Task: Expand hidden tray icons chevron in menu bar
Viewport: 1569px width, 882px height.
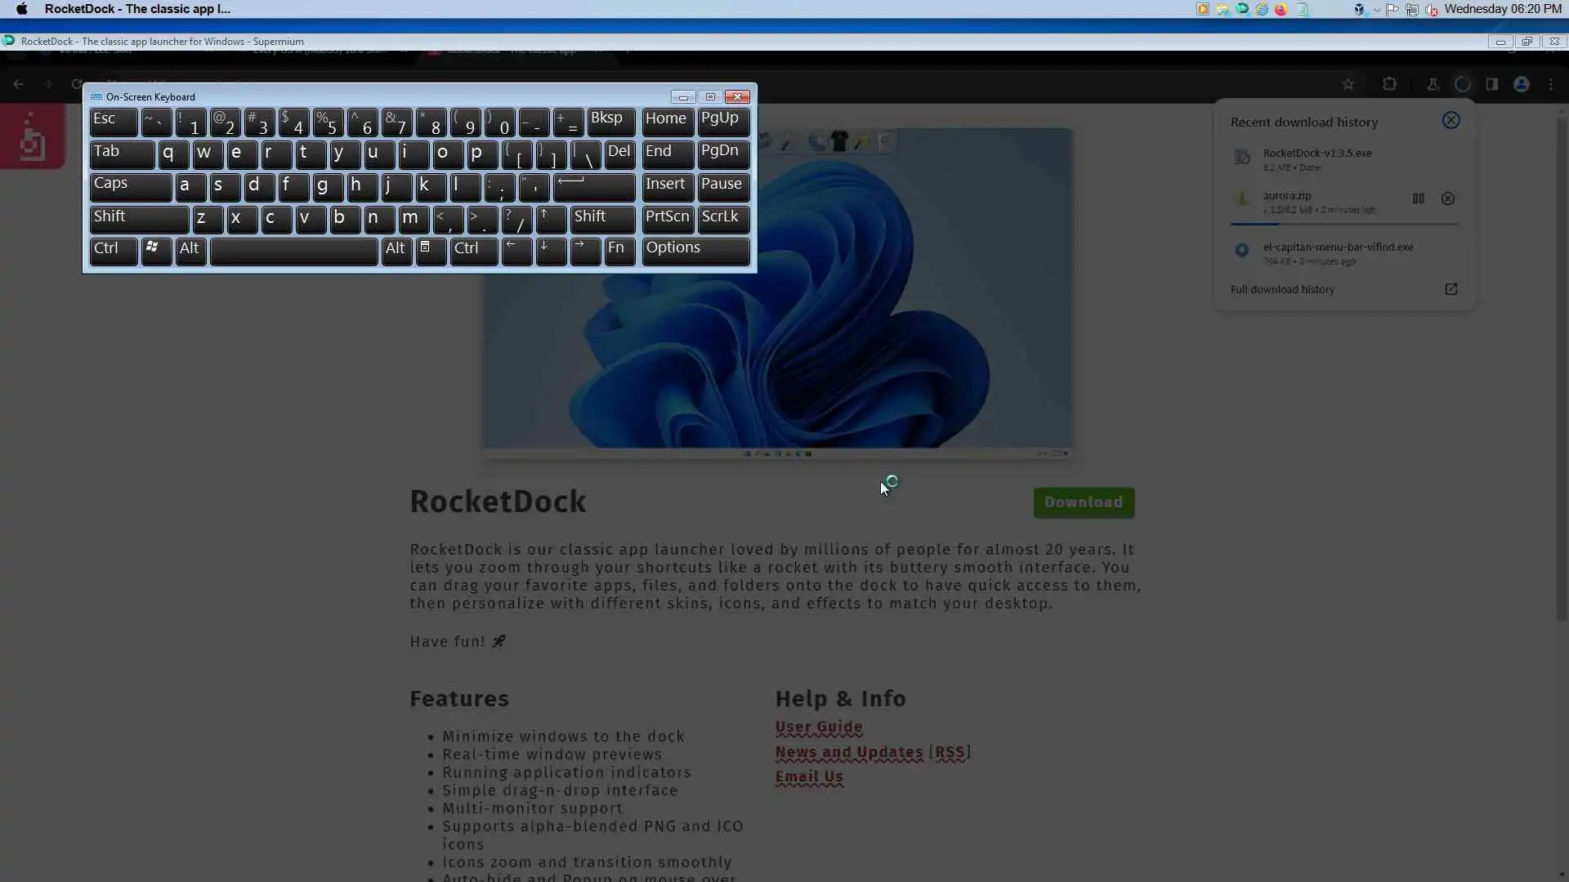Action: [x=1377, y=10]
